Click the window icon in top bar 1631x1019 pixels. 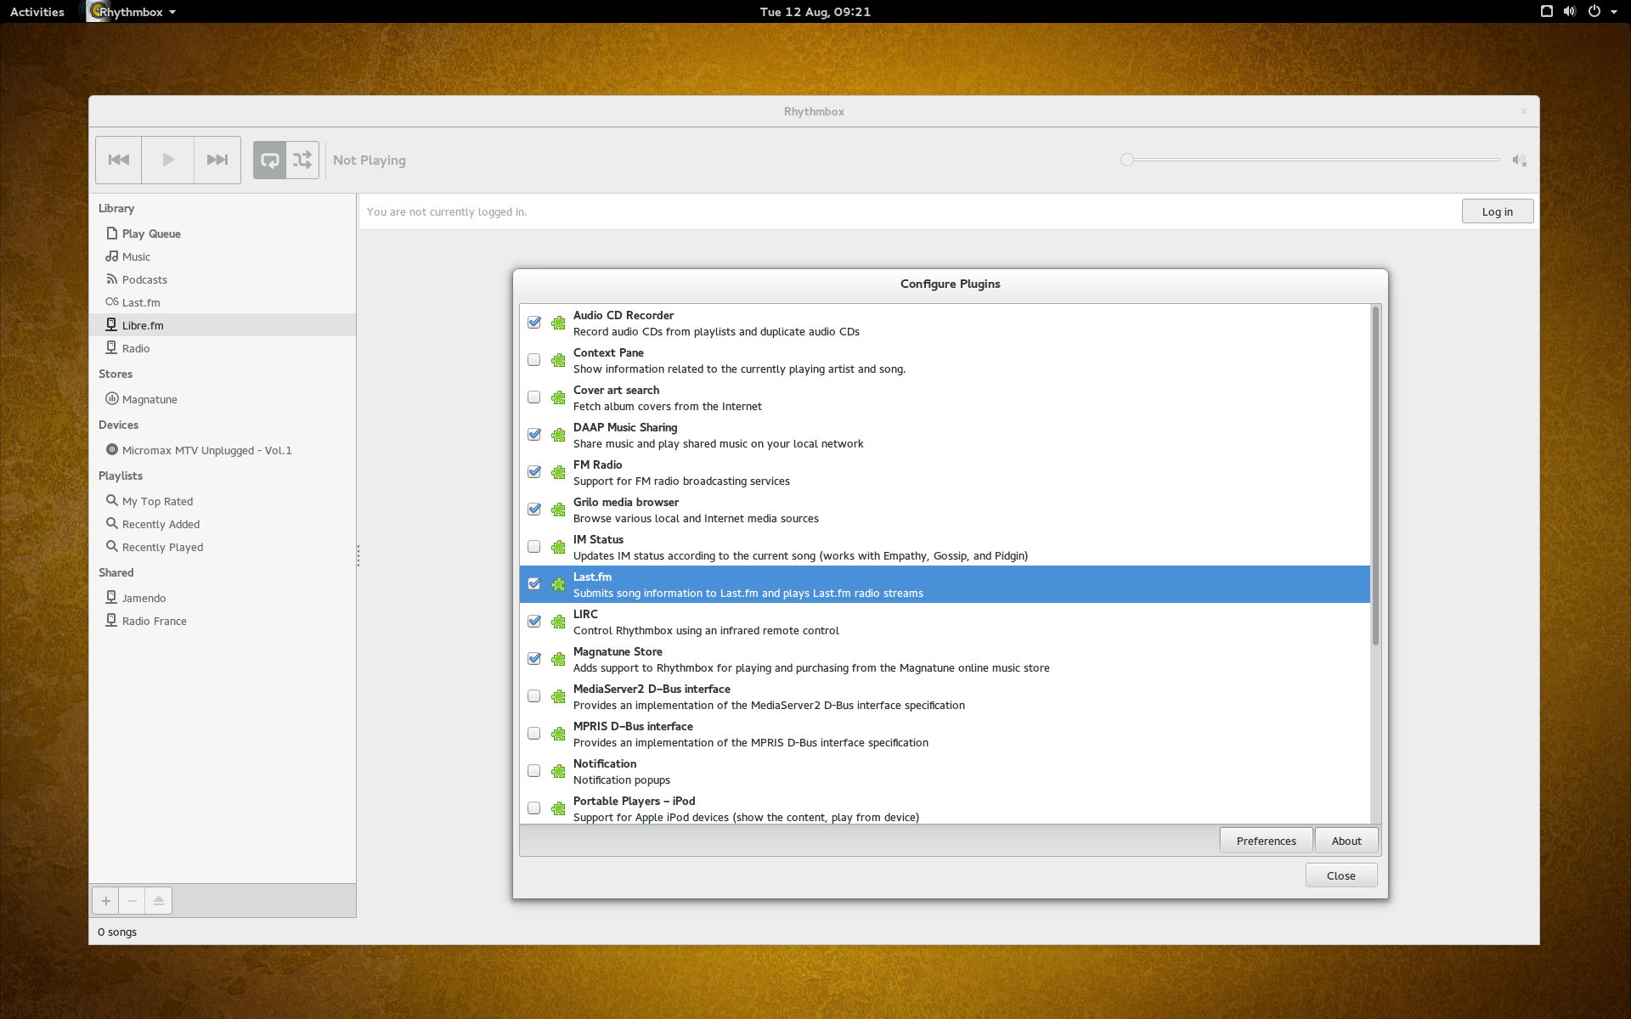(x=1546, y=11)
